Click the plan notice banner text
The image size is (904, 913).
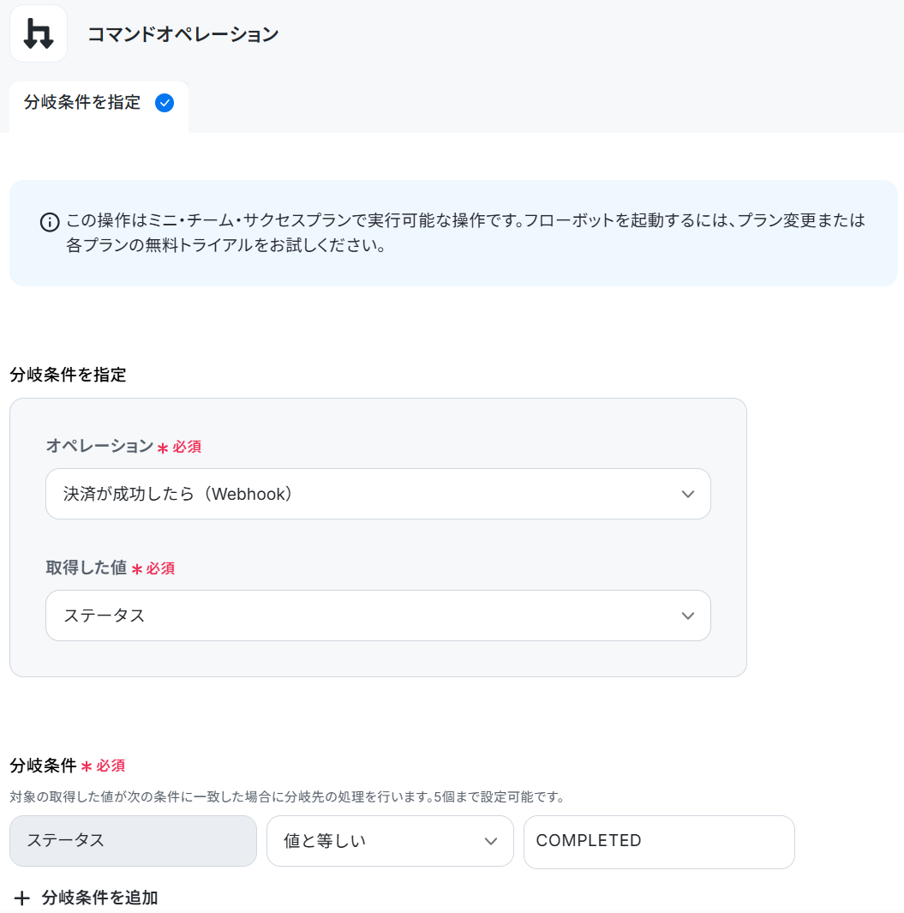(x=465, y=232)
